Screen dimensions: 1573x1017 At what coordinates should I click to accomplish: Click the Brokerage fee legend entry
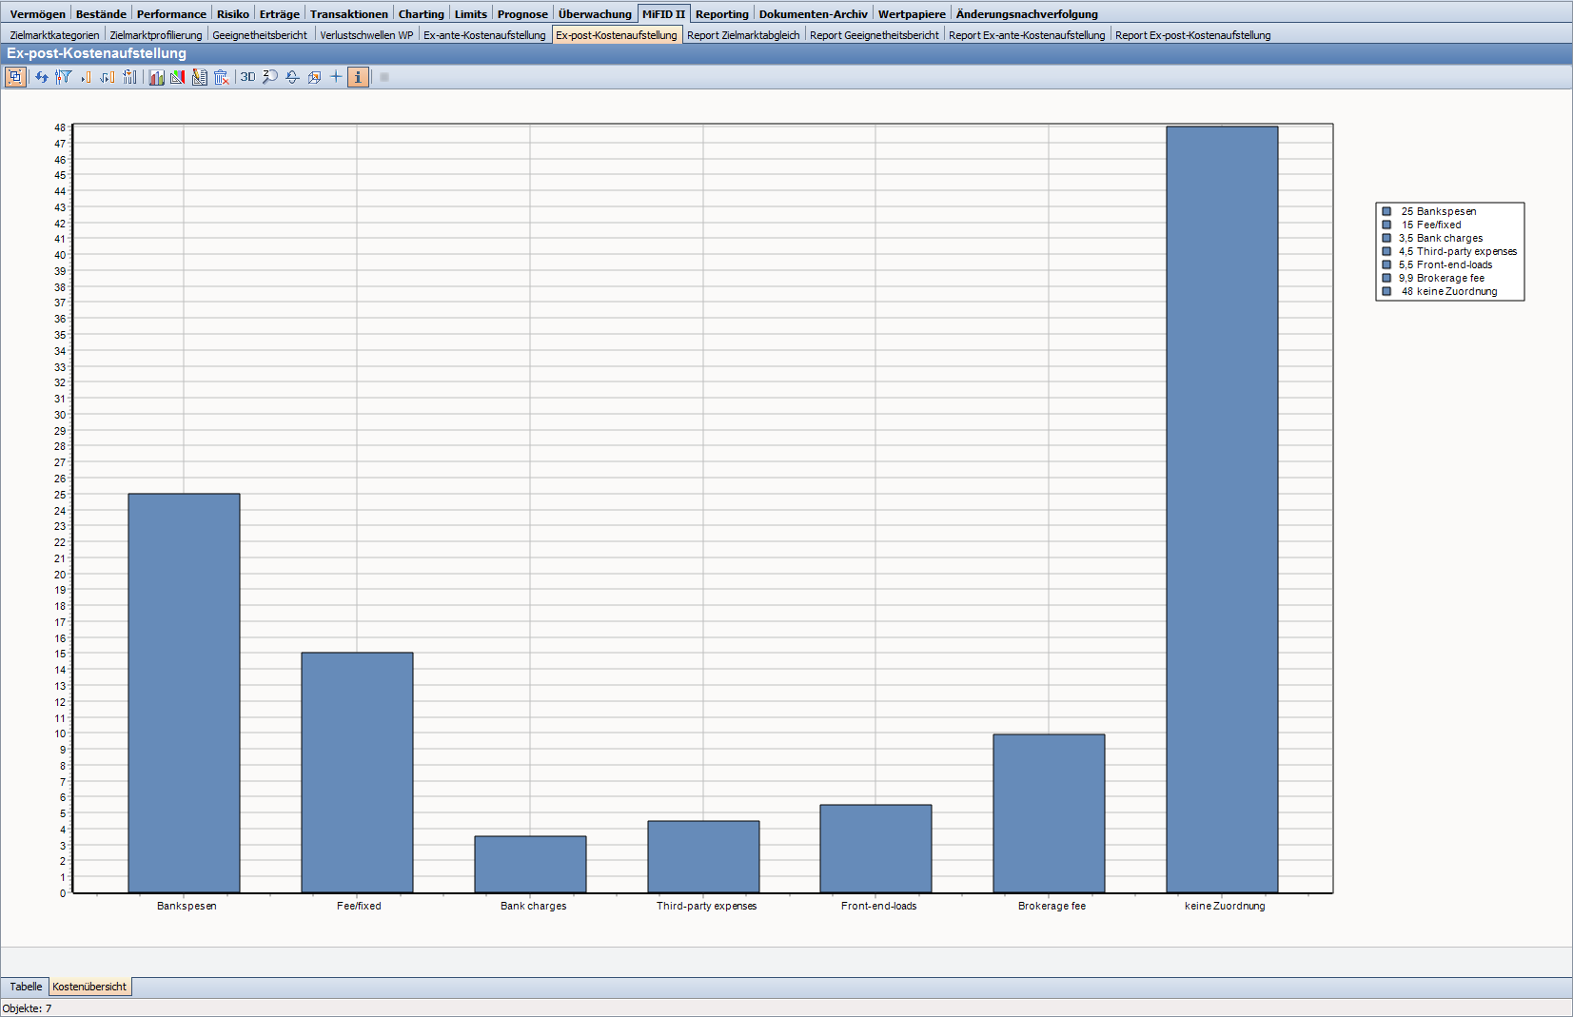coord(1449,278)
